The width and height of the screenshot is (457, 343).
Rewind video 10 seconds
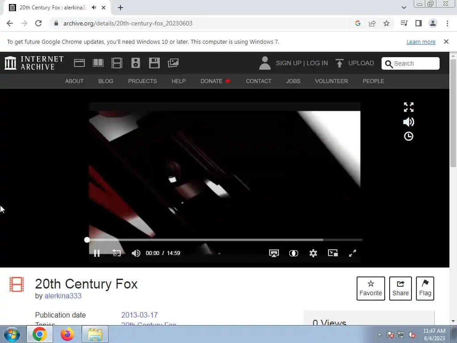tap(116, 253)
